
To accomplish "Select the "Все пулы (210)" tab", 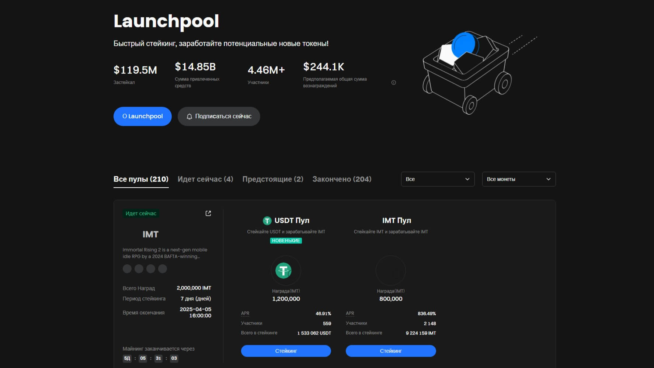I will click(x=141, y=179).
